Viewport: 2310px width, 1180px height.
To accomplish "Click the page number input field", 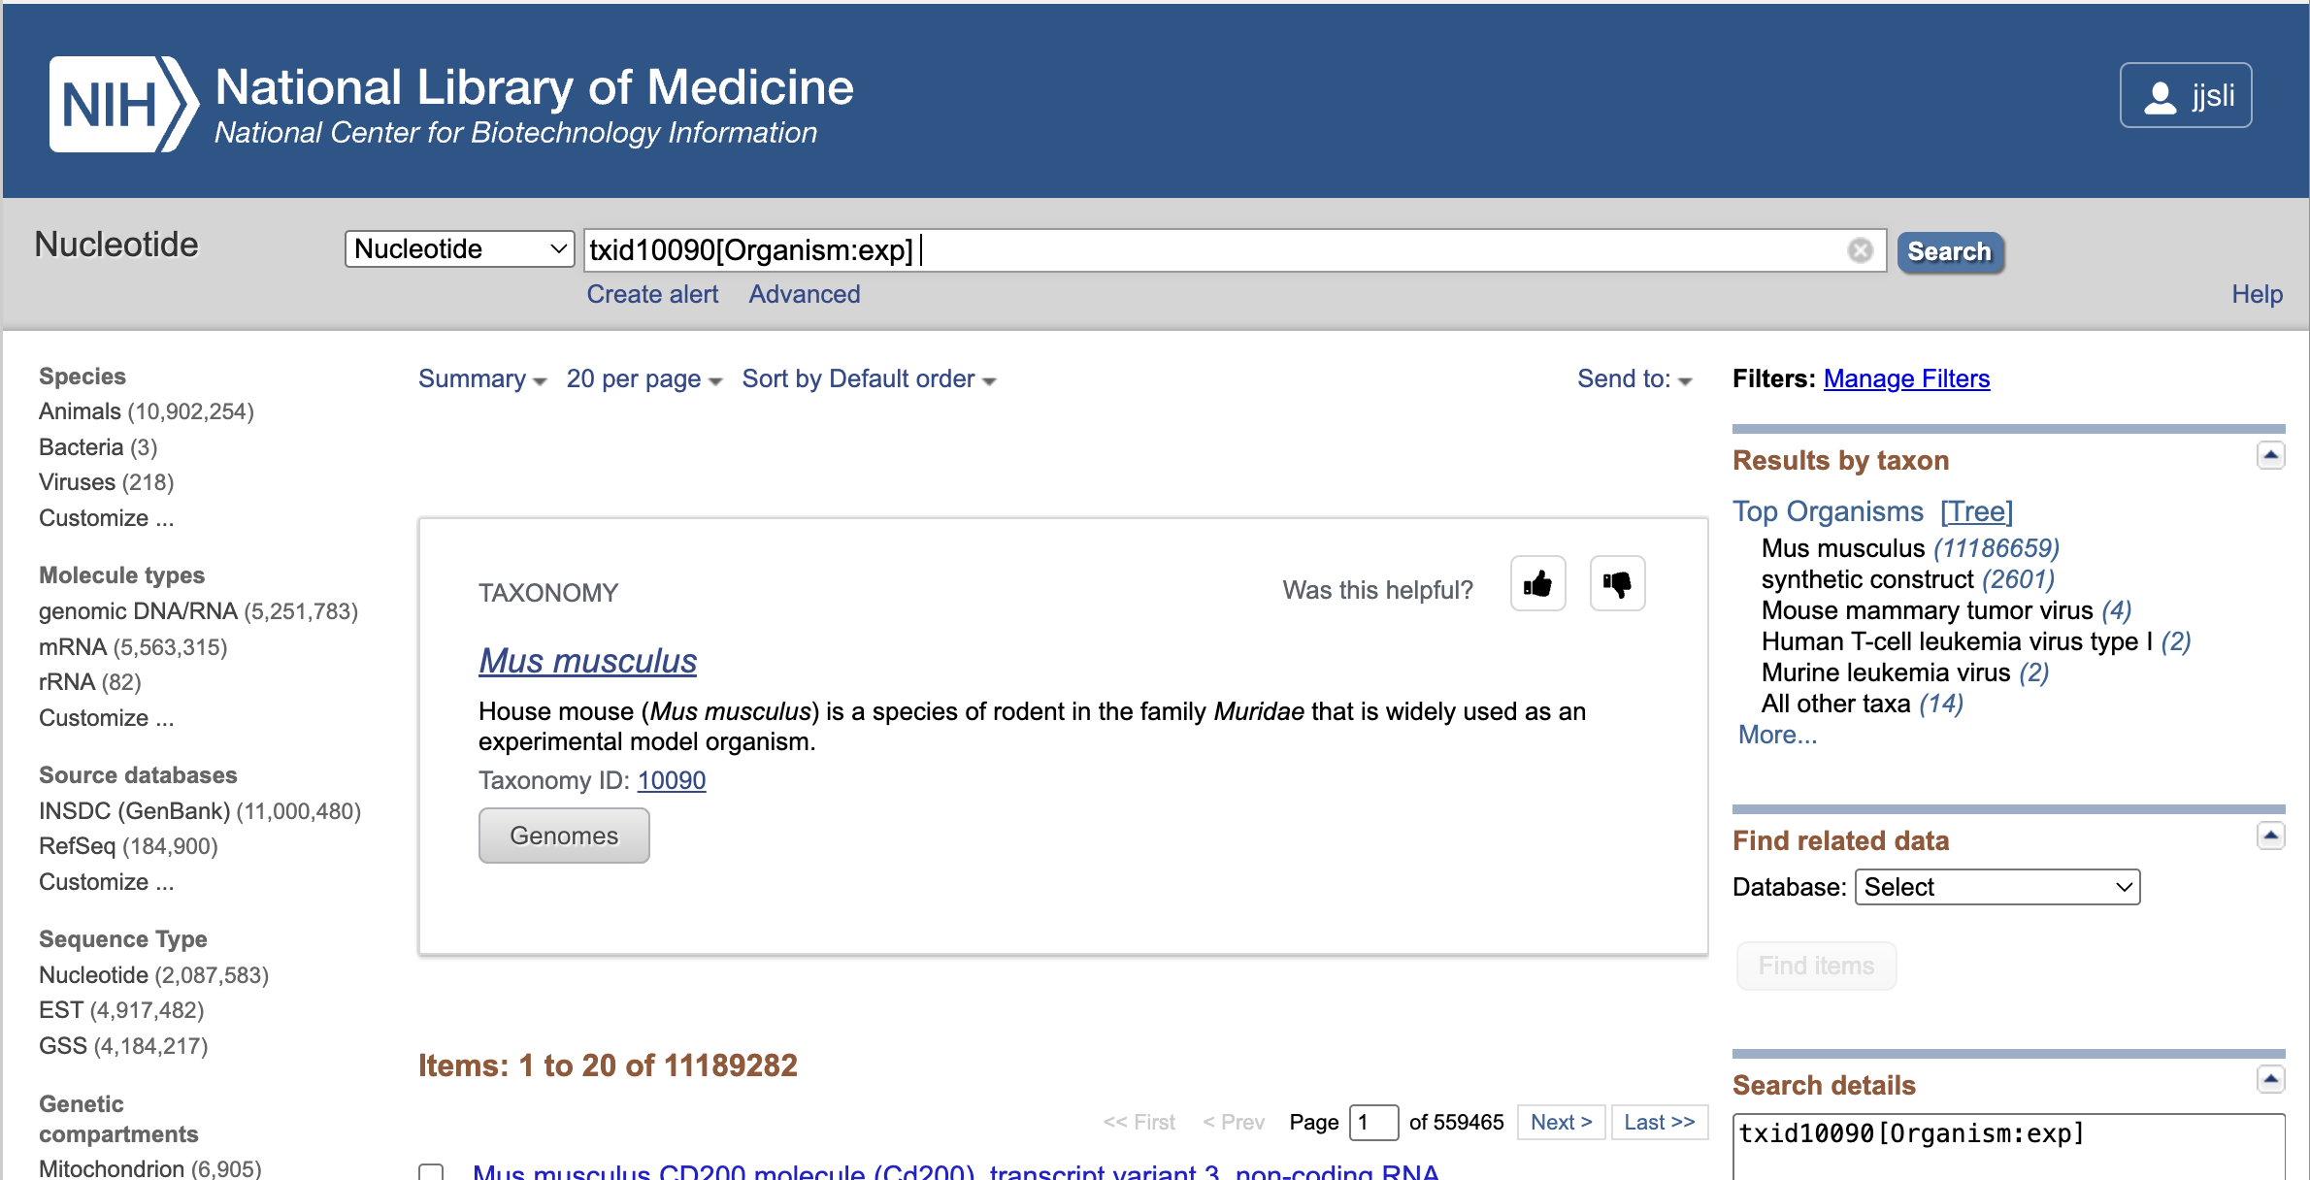I will pos(1372,1123).
